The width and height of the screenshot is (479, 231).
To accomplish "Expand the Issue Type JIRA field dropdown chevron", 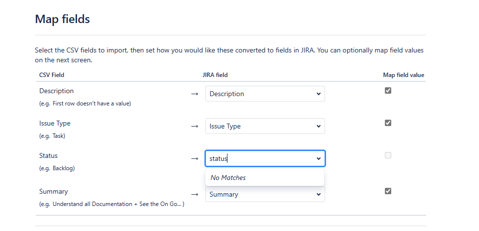I will (x=318, y=126).
